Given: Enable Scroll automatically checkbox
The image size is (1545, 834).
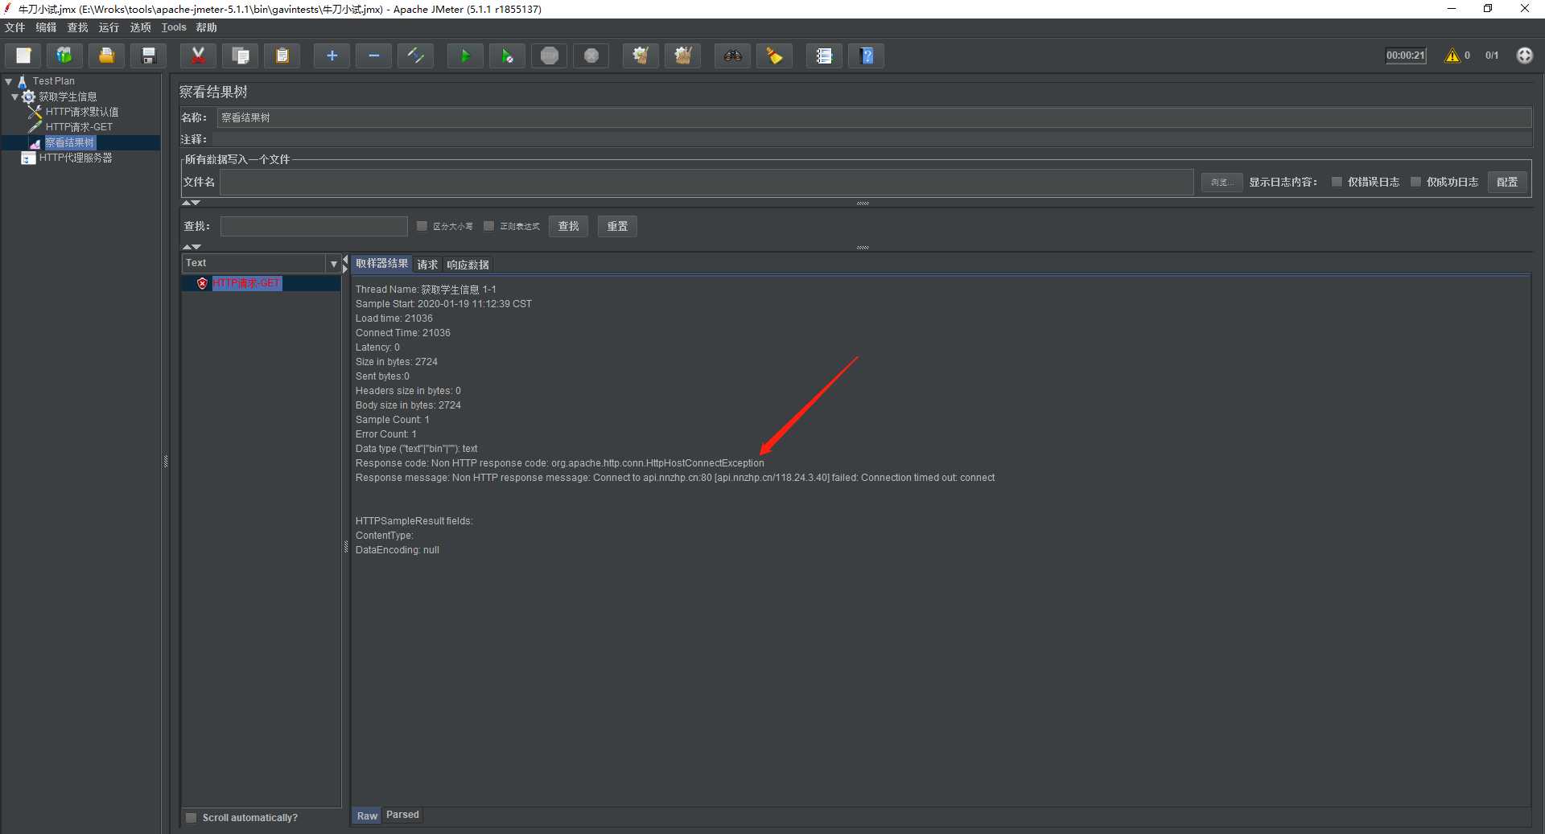Looking at the screenshot, I should pyautogui.click(x=192, y=818).
